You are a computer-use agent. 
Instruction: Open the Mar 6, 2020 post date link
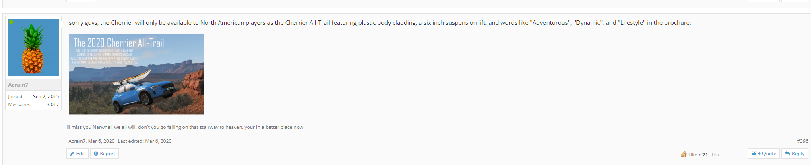click(x=101, y=141)
